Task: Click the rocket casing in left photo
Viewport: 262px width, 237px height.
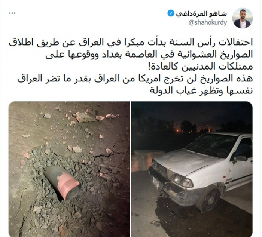Action: click(x=63, y=182)
